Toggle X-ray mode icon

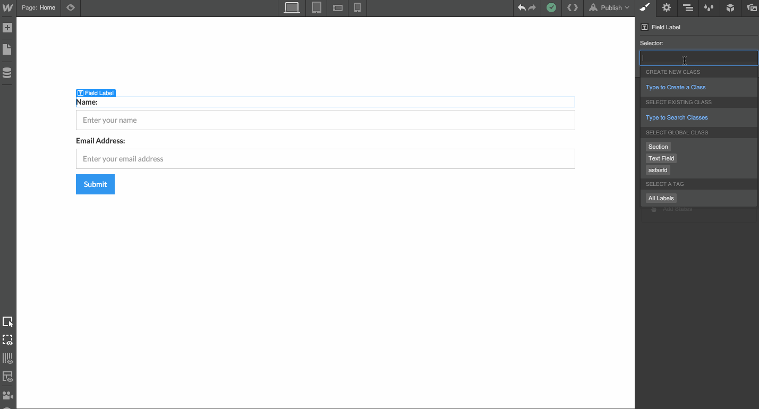tap(7, 377)
